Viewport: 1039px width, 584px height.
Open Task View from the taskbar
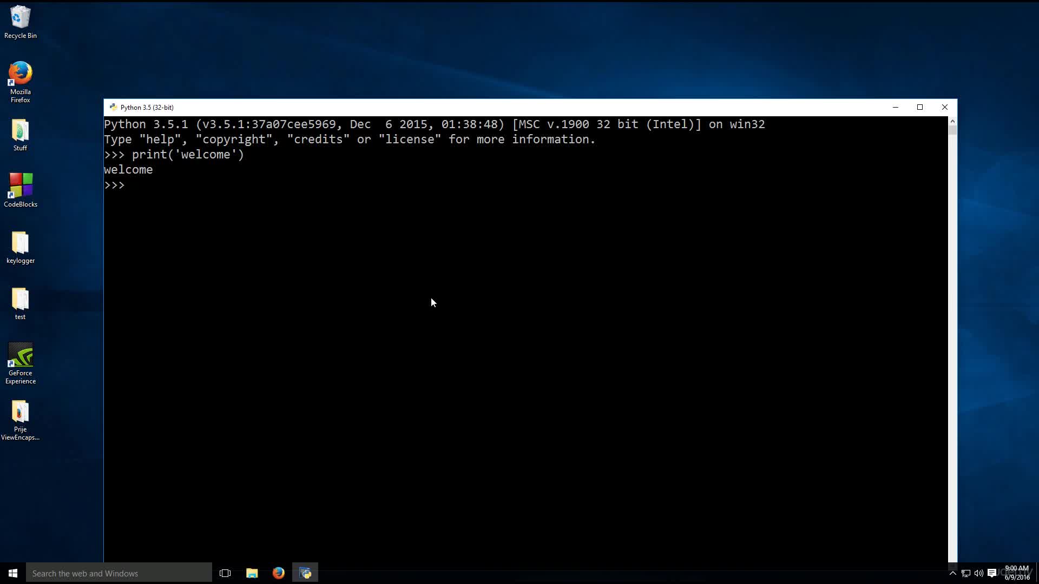coord(225,573)
